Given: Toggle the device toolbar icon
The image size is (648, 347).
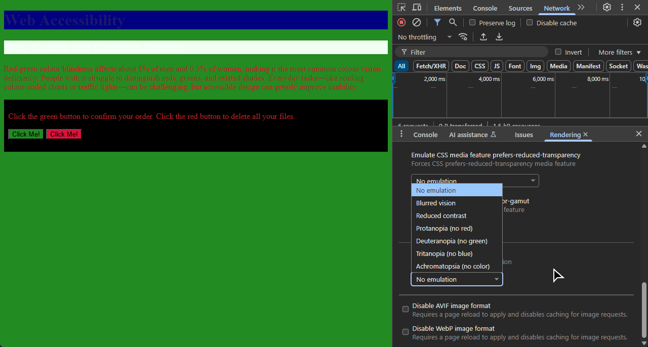Looking at the screenshot, I should click(x=417, y=8).
